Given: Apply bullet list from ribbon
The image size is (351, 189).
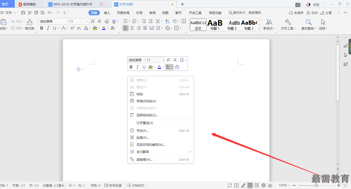Looking at the screenshot, I should (126, 21).
